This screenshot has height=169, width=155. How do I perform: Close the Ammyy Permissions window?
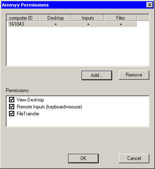coord(150,5)
